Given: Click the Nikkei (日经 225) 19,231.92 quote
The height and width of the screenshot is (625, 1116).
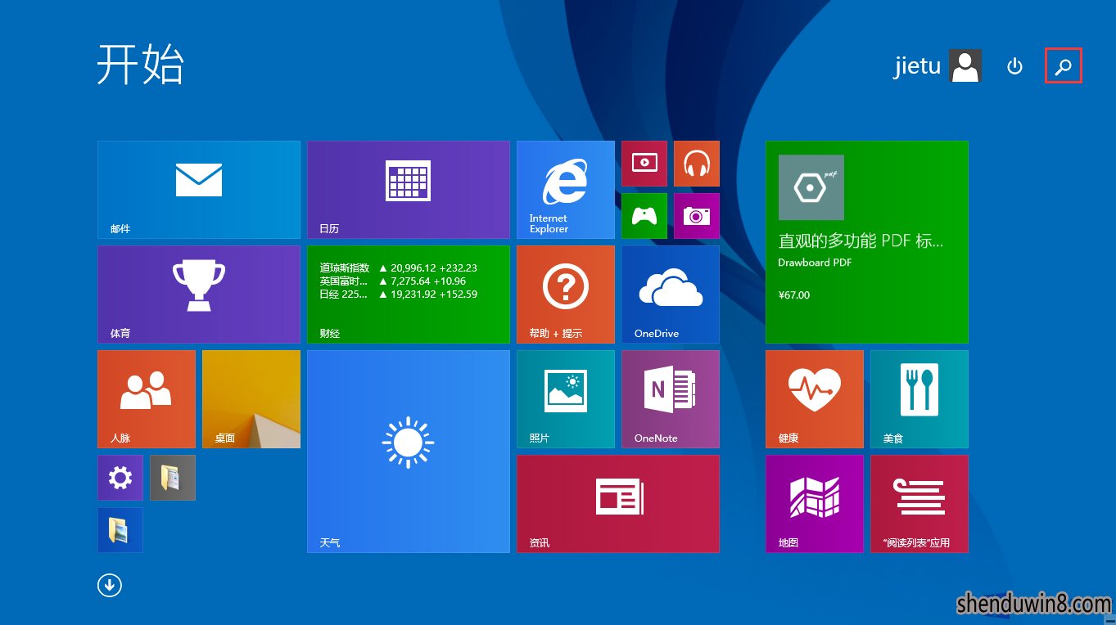Looking at the screenshot, I should (399, 295).
